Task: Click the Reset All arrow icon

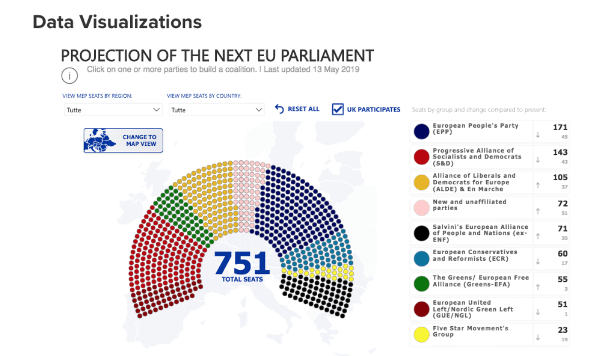Action: (x=279, y=109)
